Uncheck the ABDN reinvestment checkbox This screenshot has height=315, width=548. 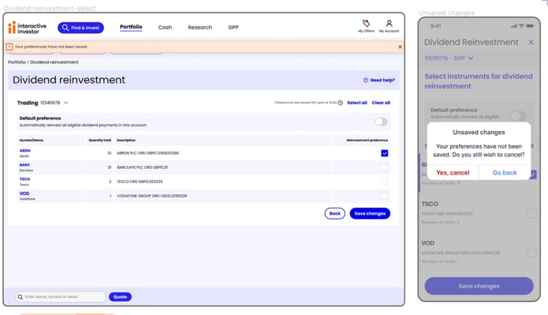tap(385, 153)
